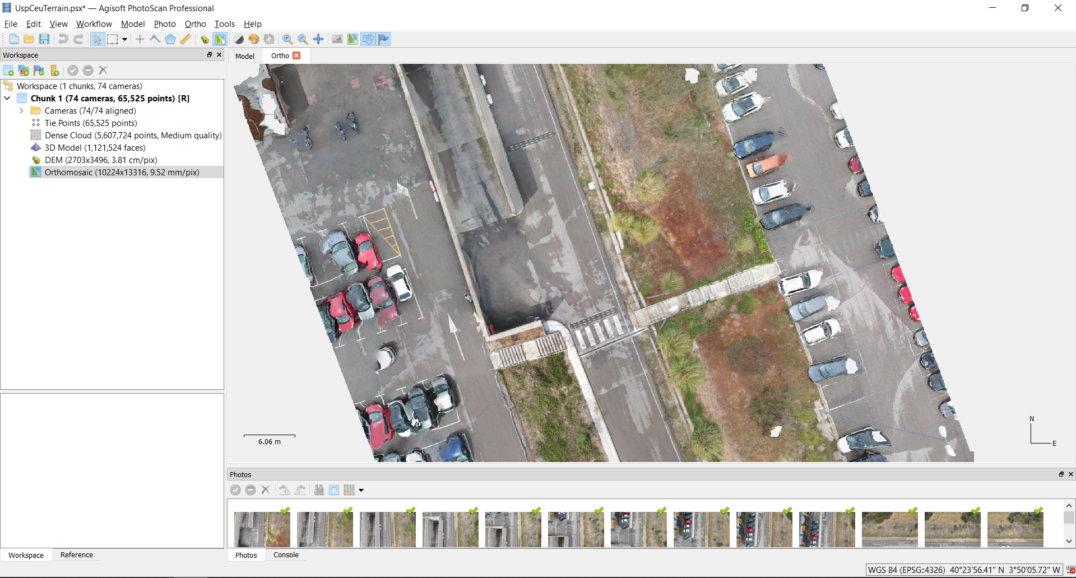Select the ruler measurement tool
1076x578 pixels.
tap(185, 39)
